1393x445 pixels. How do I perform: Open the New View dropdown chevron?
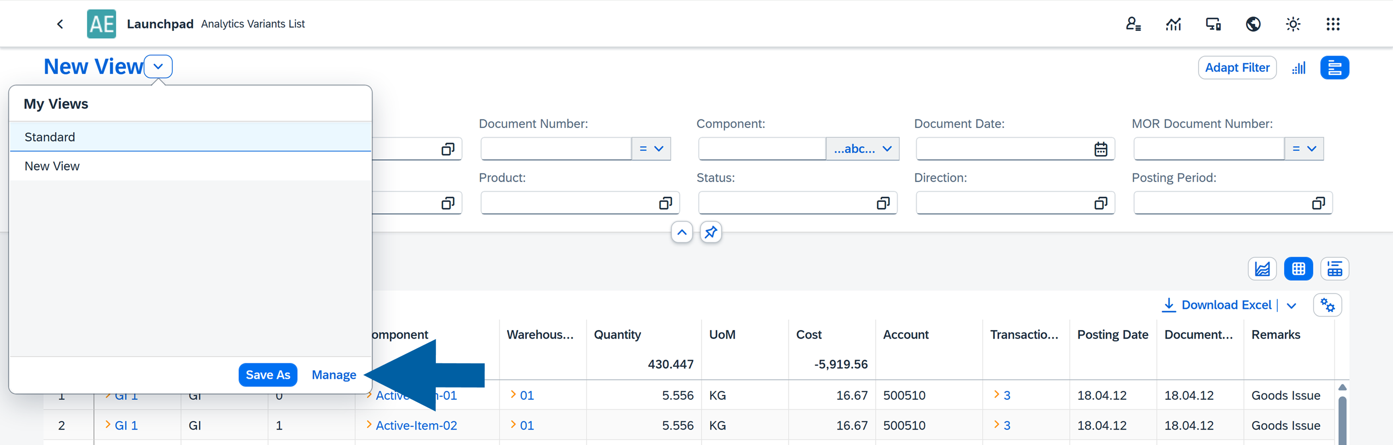tap(159, 66)
